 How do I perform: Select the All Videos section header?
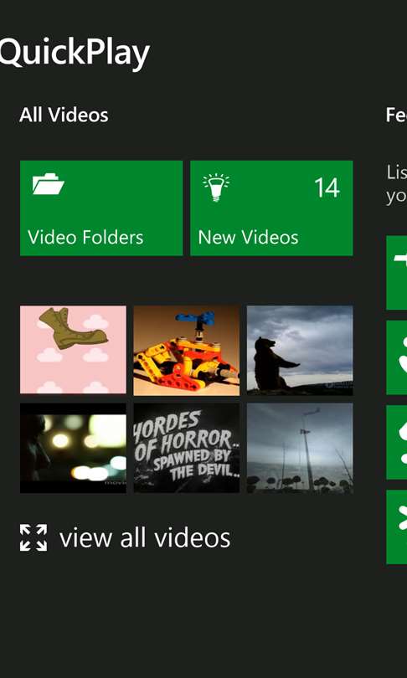(64, 115)
